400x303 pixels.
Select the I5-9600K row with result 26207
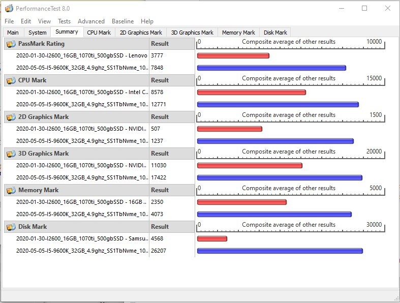(x=99, y=251)
